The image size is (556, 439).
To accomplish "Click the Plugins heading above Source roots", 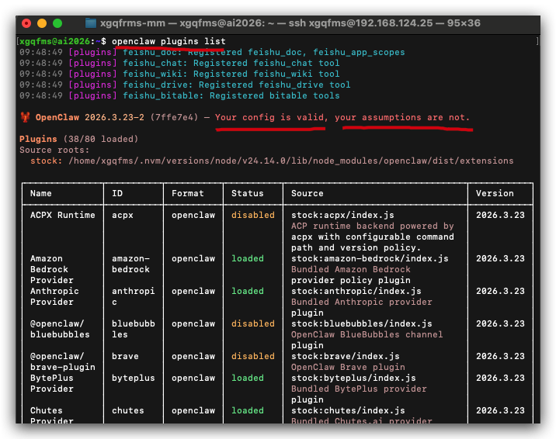I will (38, 139).
